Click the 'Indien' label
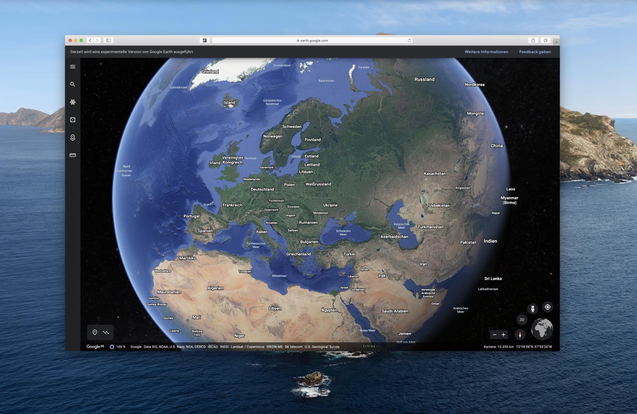The height and width of the screenshot is (414, 637). [x=490, y=241]
